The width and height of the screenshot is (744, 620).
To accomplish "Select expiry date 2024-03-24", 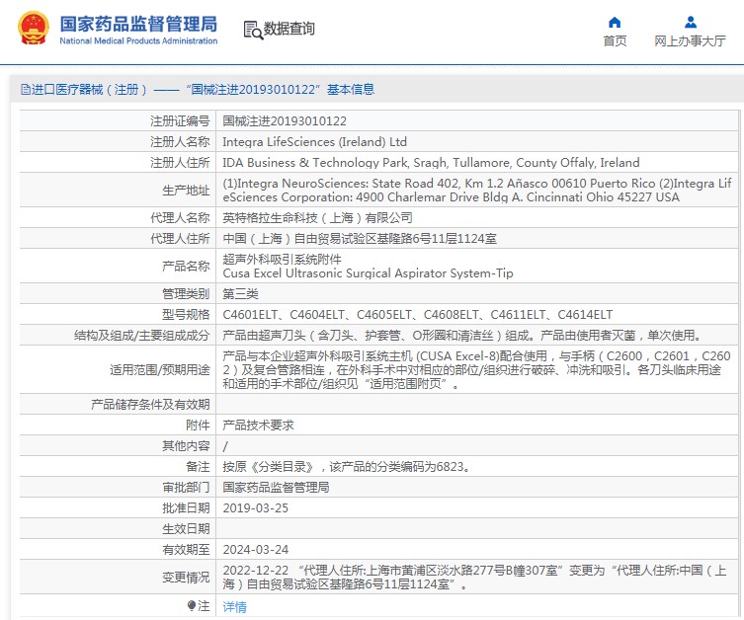I will (x=255, y=550).
